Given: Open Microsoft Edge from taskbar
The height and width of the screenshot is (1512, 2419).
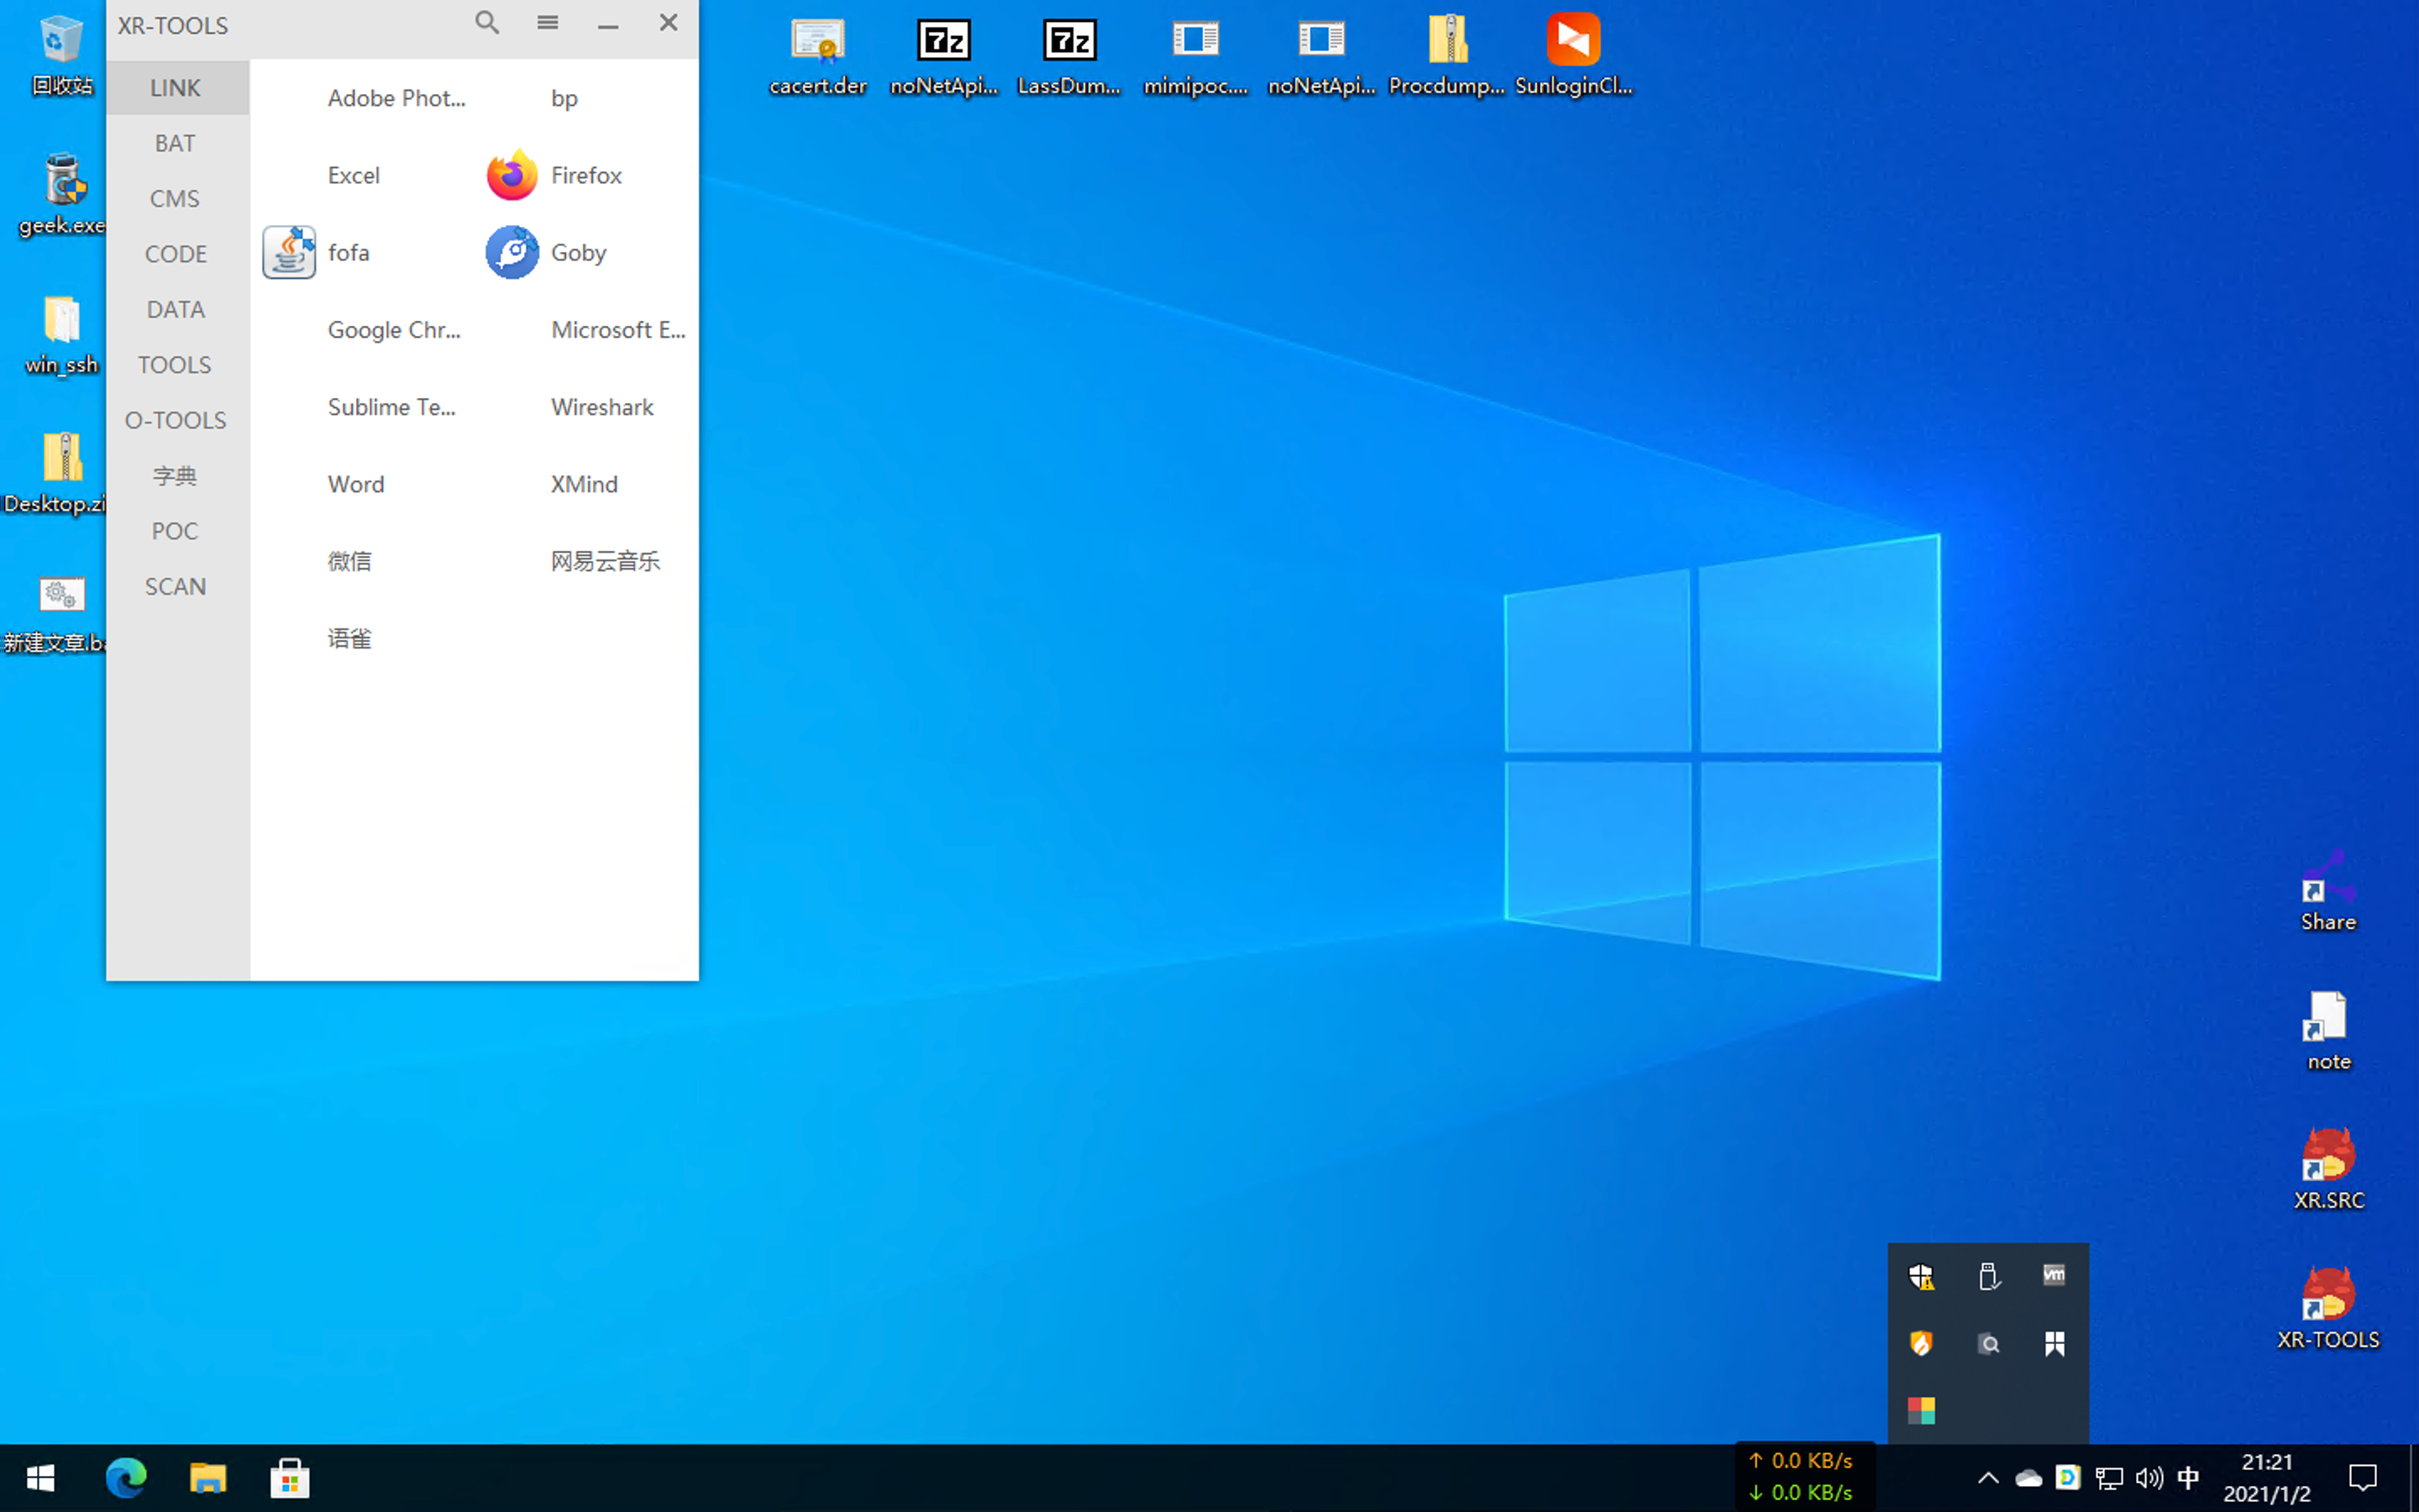Looking at the screenshot, I should click(x=126, y=1478).
